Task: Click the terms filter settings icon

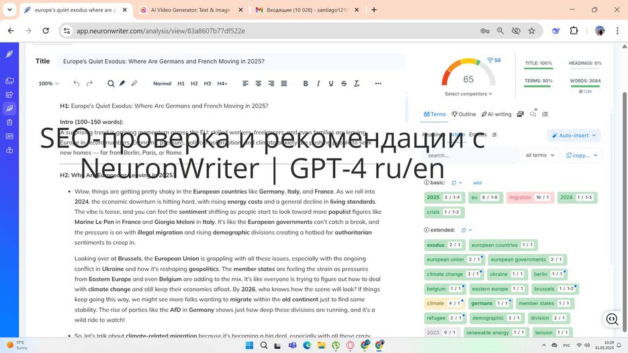Action: 494,134
